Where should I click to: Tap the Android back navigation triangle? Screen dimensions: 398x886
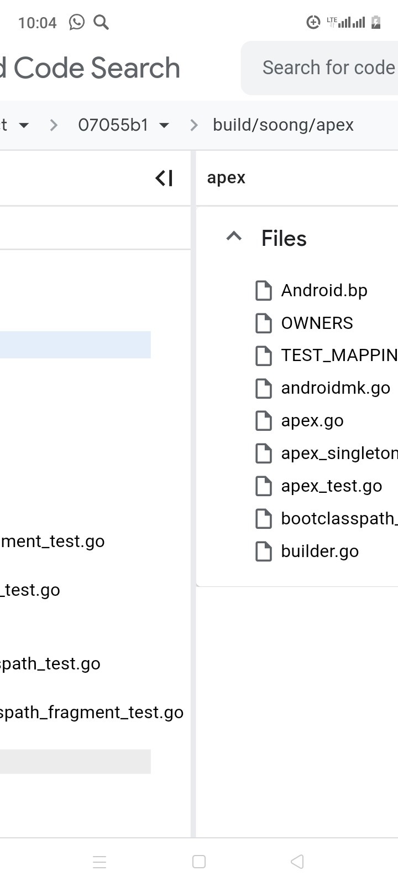[x=297, y=862]
